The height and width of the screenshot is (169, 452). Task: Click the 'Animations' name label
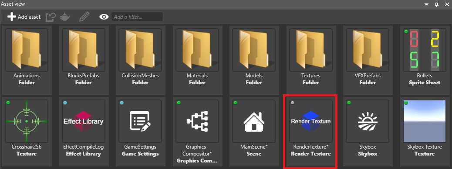point(27,76)
